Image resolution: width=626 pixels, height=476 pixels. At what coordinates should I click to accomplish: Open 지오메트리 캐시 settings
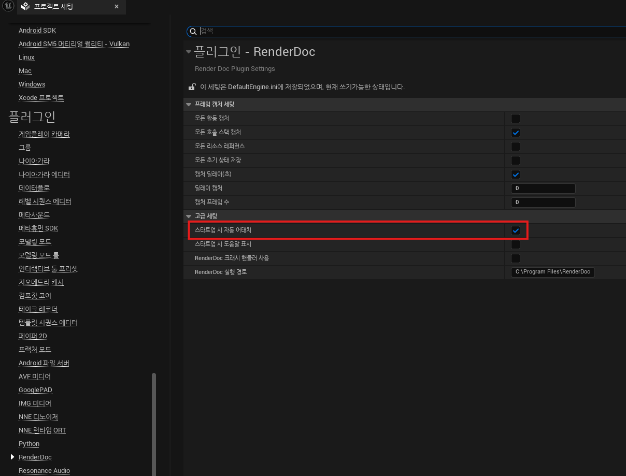(x=41, y=282)
